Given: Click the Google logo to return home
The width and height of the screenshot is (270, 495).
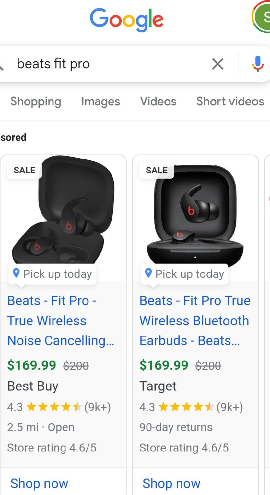Looking at the screenshot, I should click(126, 19).
